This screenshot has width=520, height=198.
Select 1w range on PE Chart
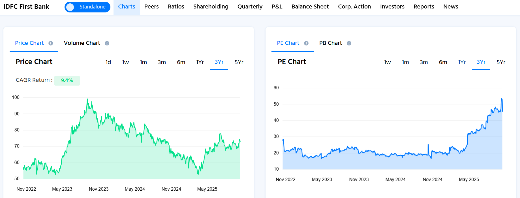[387, 62]
